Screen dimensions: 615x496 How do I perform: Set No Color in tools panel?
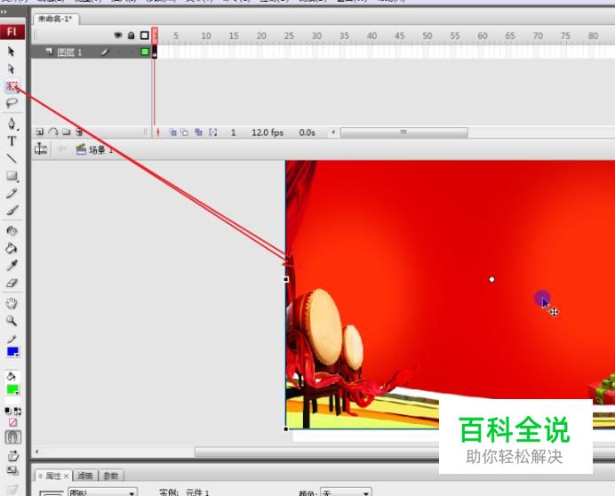pos(12,422)
